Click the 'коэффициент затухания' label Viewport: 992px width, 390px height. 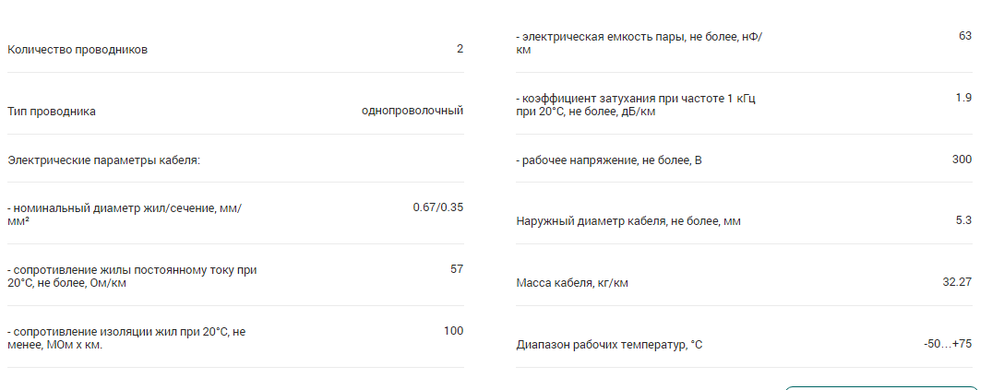click(636, 105)
